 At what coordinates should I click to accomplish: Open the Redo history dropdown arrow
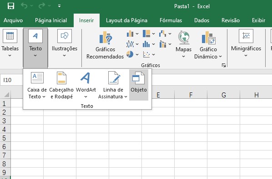pos(50,6)
